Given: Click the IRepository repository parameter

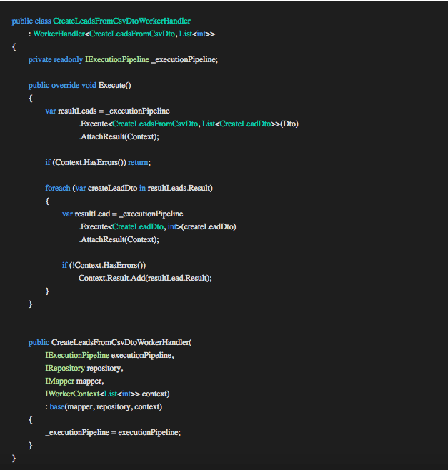Looking at the screenshot, I should (84, 368).
